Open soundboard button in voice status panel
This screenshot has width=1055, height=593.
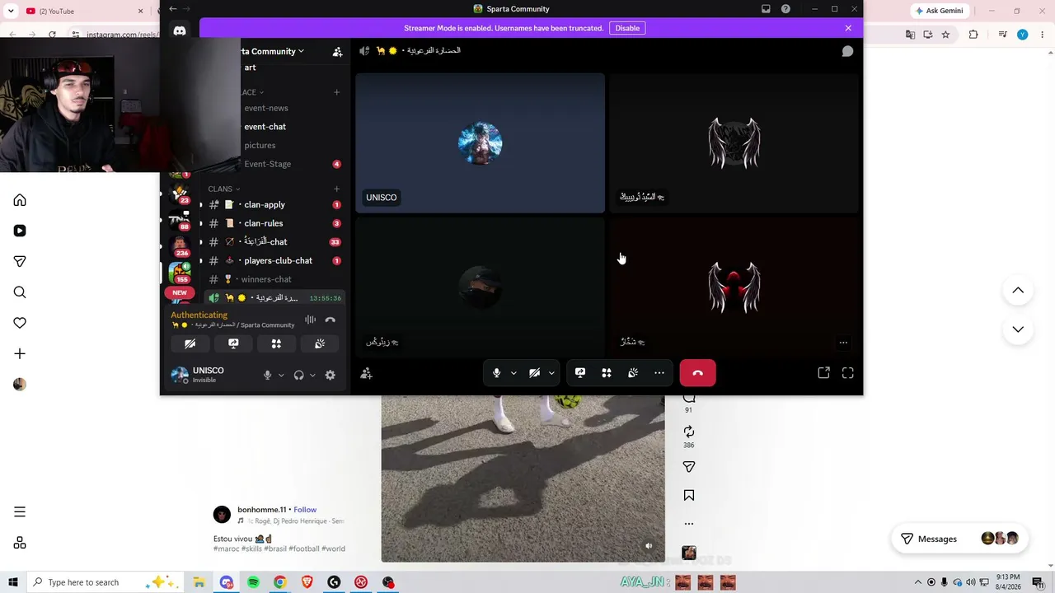[x=320, y=343]
